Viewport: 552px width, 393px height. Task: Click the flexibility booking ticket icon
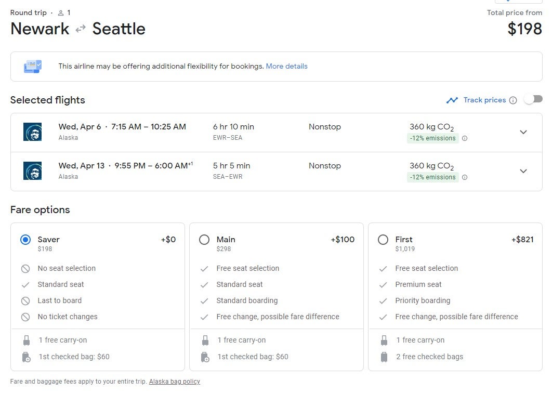coord(33,66)
